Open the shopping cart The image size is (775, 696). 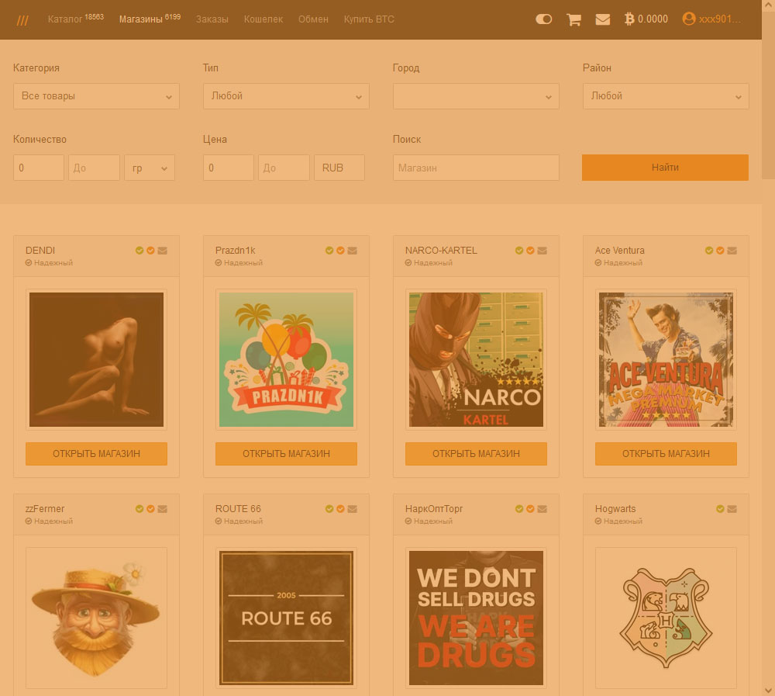[573, 19]
